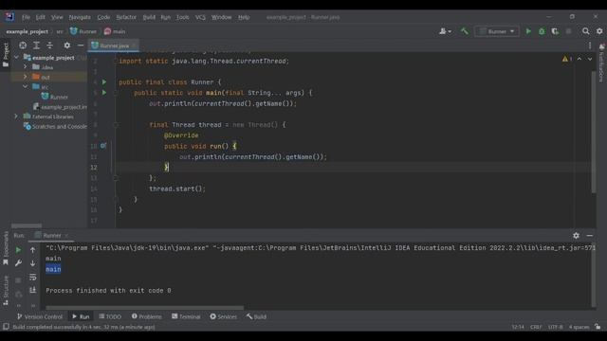The width and height of the screenshot is (607, 341).
Task: Click run gutter arrow beside class Runner
Action: click(x=104, y=82)
